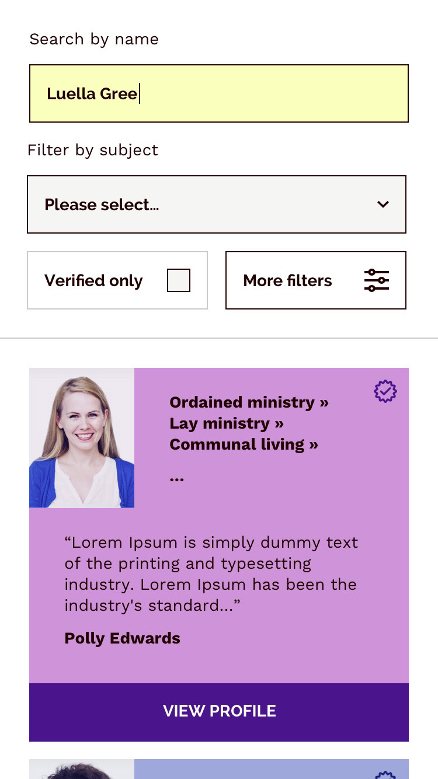438x779 pixels.
Task: Tick the Verified only checkbox
Action: pos(179,280)
